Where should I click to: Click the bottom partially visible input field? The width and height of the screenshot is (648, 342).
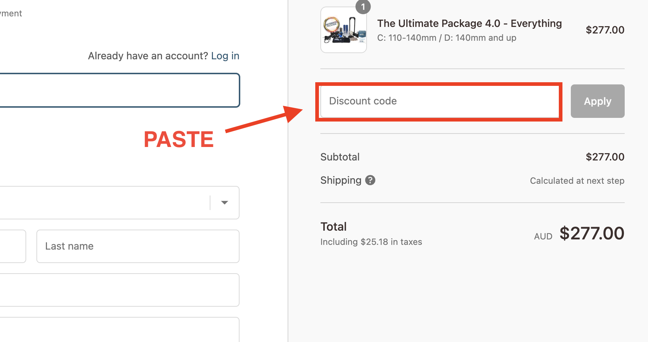(x=119, y=330)
